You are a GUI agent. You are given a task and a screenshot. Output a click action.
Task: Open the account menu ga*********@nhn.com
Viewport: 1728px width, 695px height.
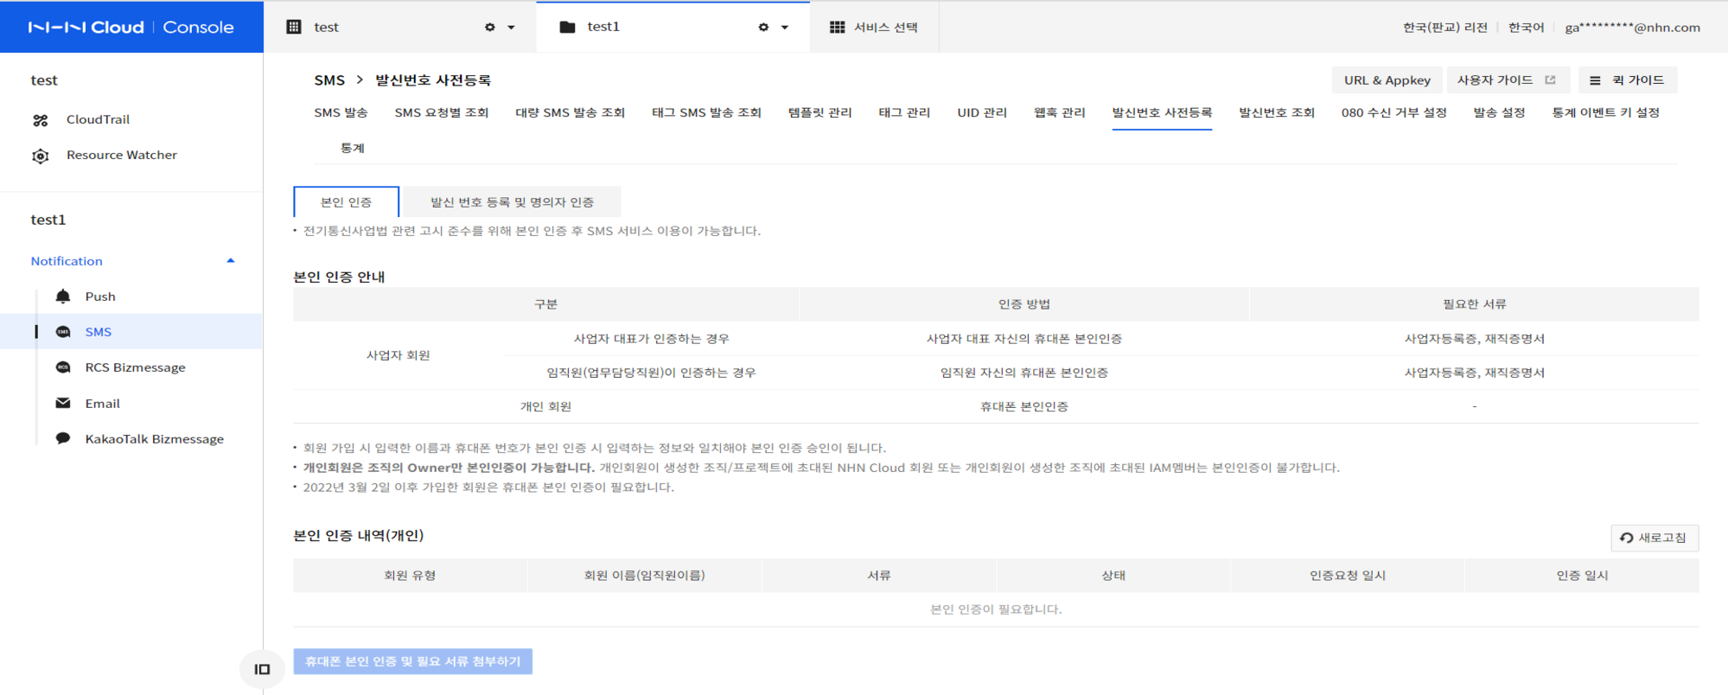coord(1632,27)
